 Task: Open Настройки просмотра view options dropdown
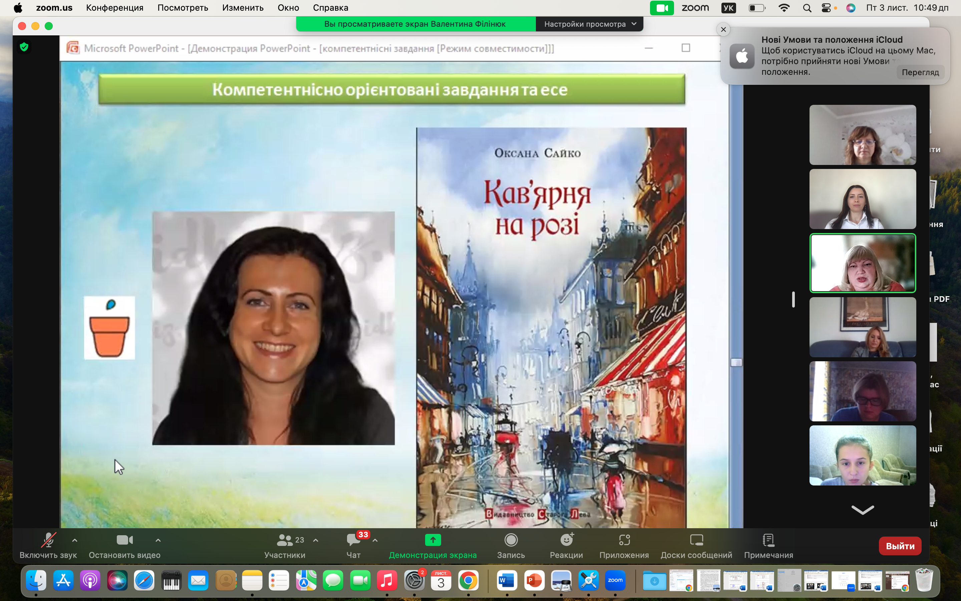click(x=590, y=24)
